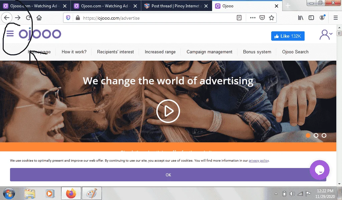342x200 pixels.
Task: Select the second carousel slide dot
Action: pos(316,135)
